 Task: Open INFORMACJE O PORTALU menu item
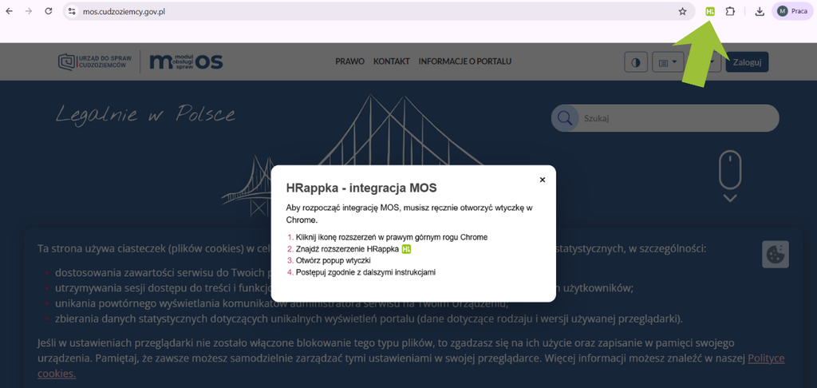465,61
